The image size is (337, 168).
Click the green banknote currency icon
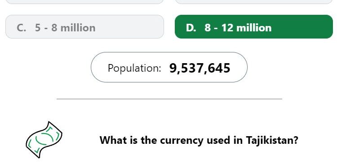coord(44,140)
